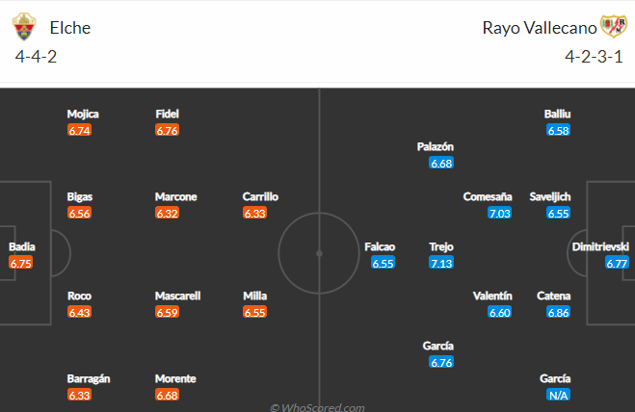Click Marcone's 6.32 rating badge

(167, 213)
